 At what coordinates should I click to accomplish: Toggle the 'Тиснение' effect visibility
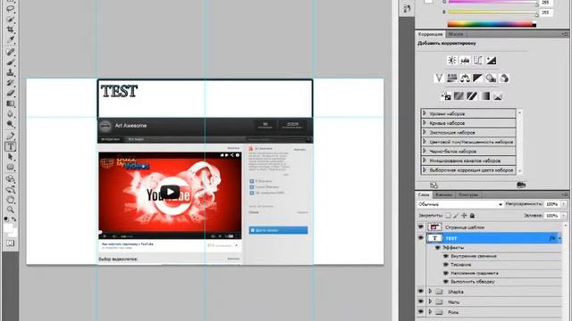tap(445, 265)
